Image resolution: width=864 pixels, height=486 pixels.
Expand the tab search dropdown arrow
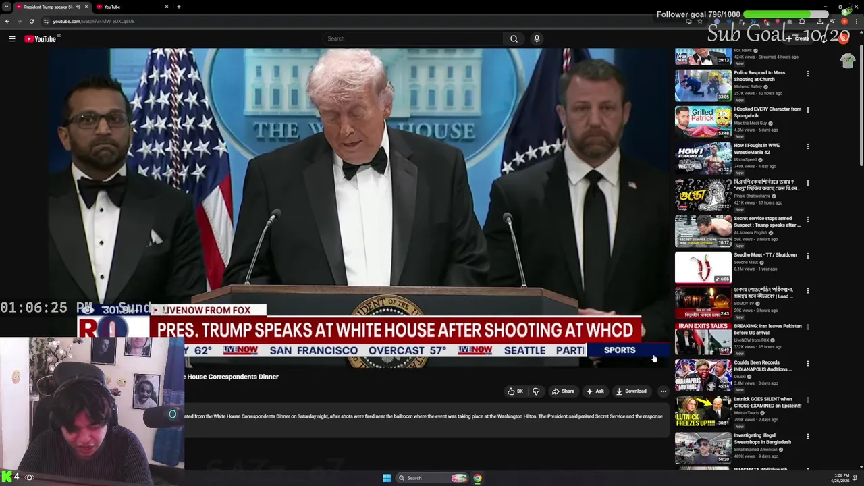[6, 7]
